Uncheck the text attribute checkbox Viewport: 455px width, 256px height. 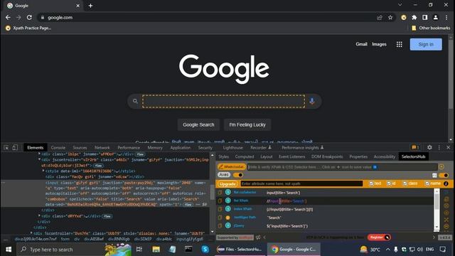[371, 183]
